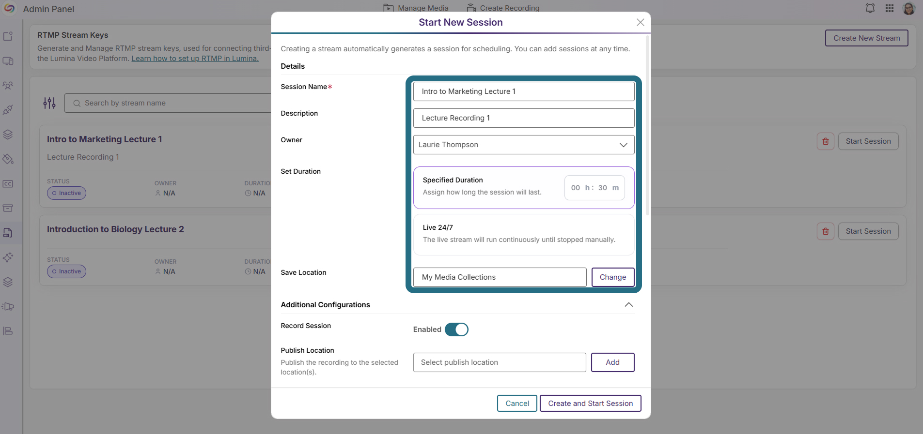Viewport: 923px width, 434px height.
Task: Open the stream filter sliders icon
Action: (49, 103)
